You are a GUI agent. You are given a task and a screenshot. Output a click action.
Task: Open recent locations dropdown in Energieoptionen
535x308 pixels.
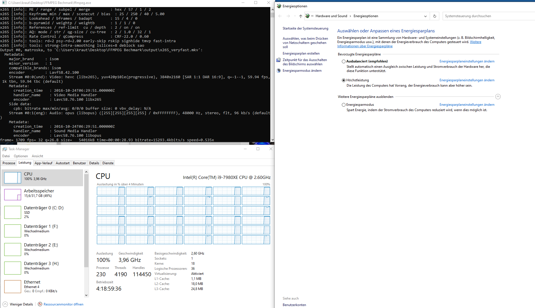click(295, 16)
